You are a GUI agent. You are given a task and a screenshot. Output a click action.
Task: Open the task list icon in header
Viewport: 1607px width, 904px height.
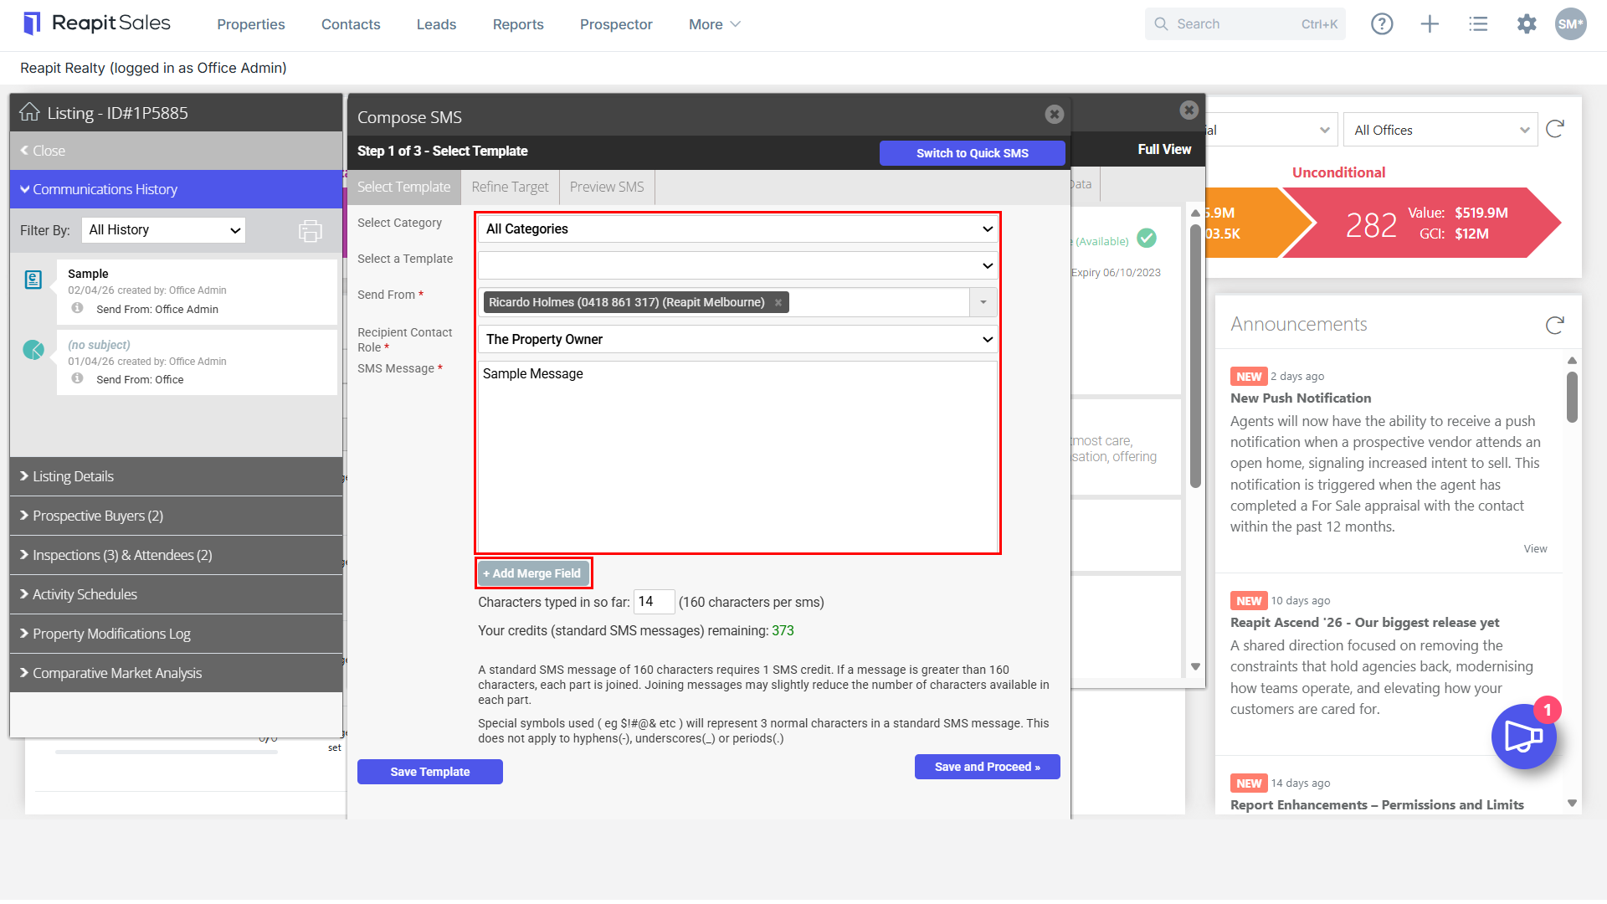click(x=1478, y=24)
